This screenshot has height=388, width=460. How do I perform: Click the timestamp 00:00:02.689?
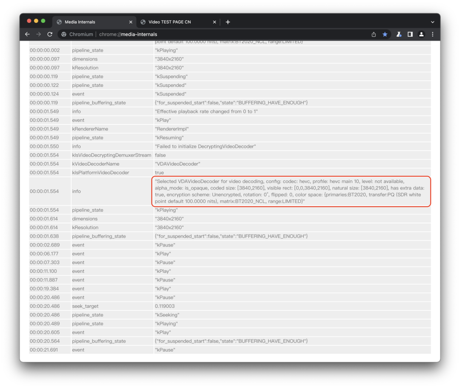click(x=45, y=245)
